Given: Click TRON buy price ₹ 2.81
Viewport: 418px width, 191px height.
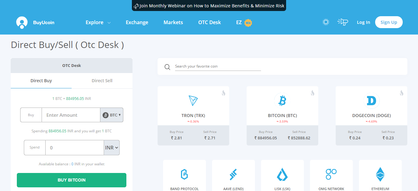Looking at the screenshot, I should click(x=177, y=138).
